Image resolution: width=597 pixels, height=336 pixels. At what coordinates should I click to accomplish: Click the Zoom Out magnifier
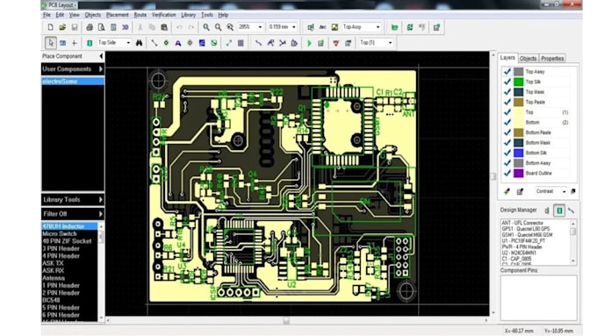click(x=218, y=27)
